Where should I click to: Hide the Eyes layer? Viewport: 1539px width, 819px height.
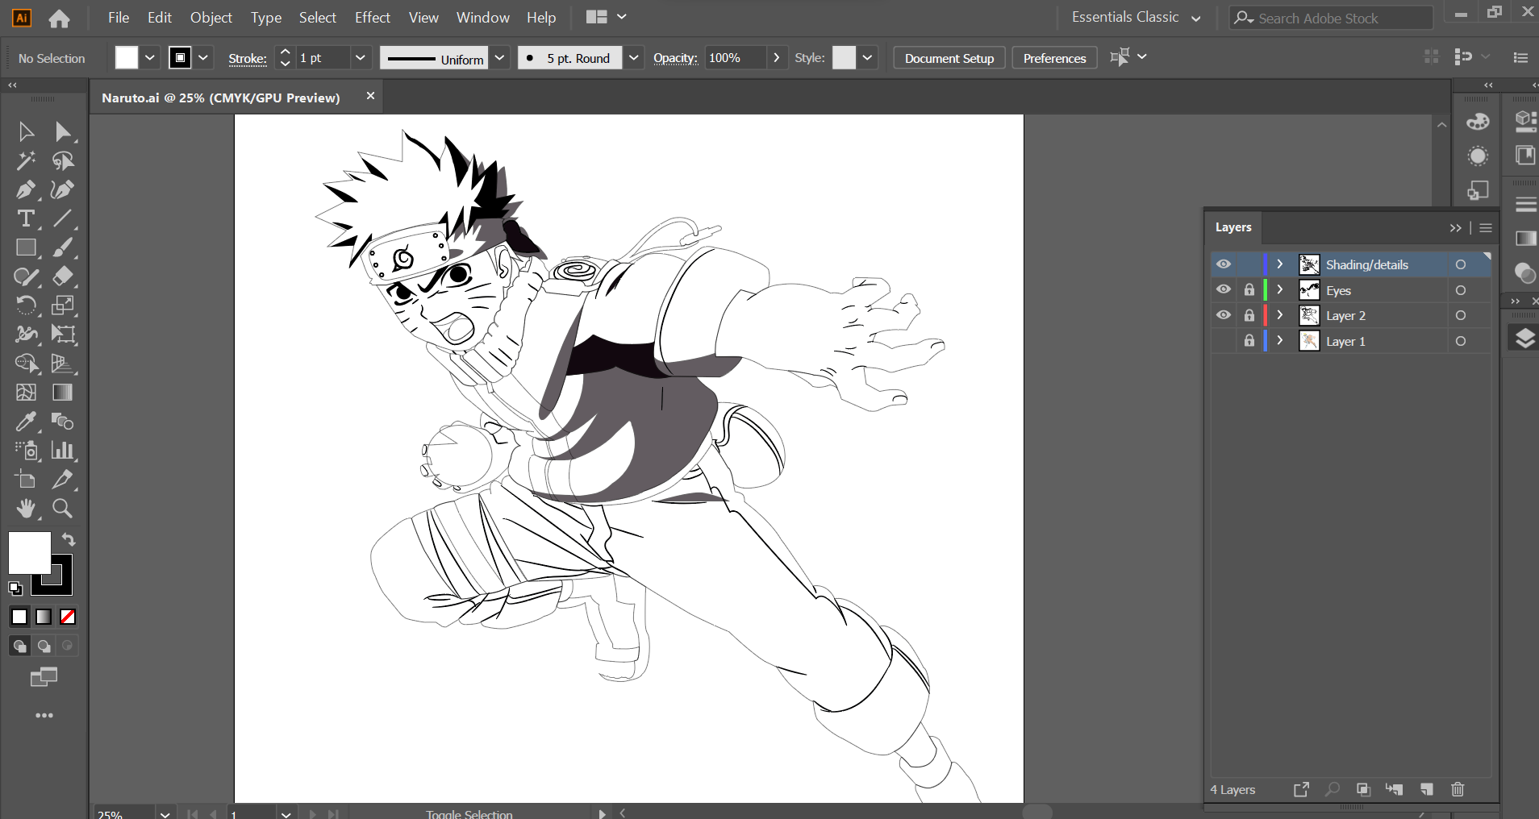pos(1224,289)
